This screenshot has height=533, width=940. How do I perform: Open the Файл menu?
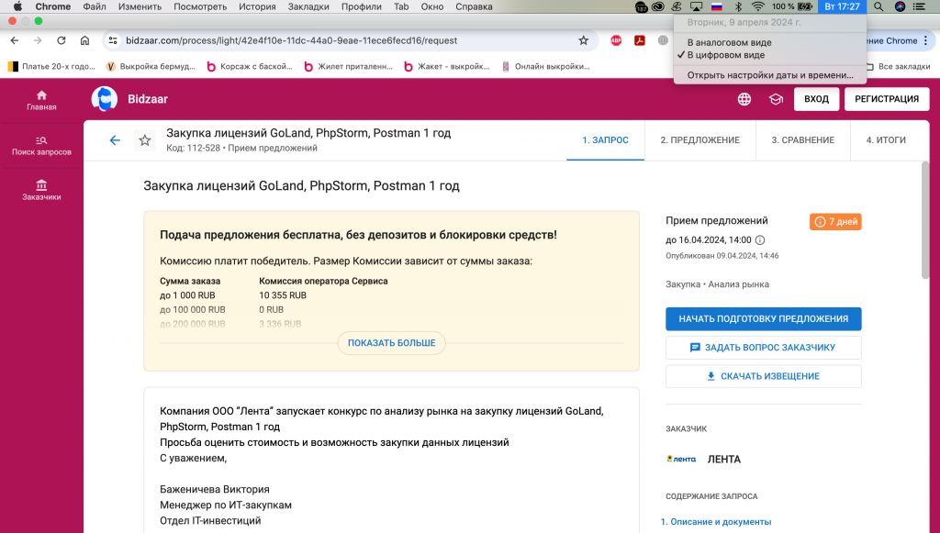pyautogui.click(x=95, y=6)
